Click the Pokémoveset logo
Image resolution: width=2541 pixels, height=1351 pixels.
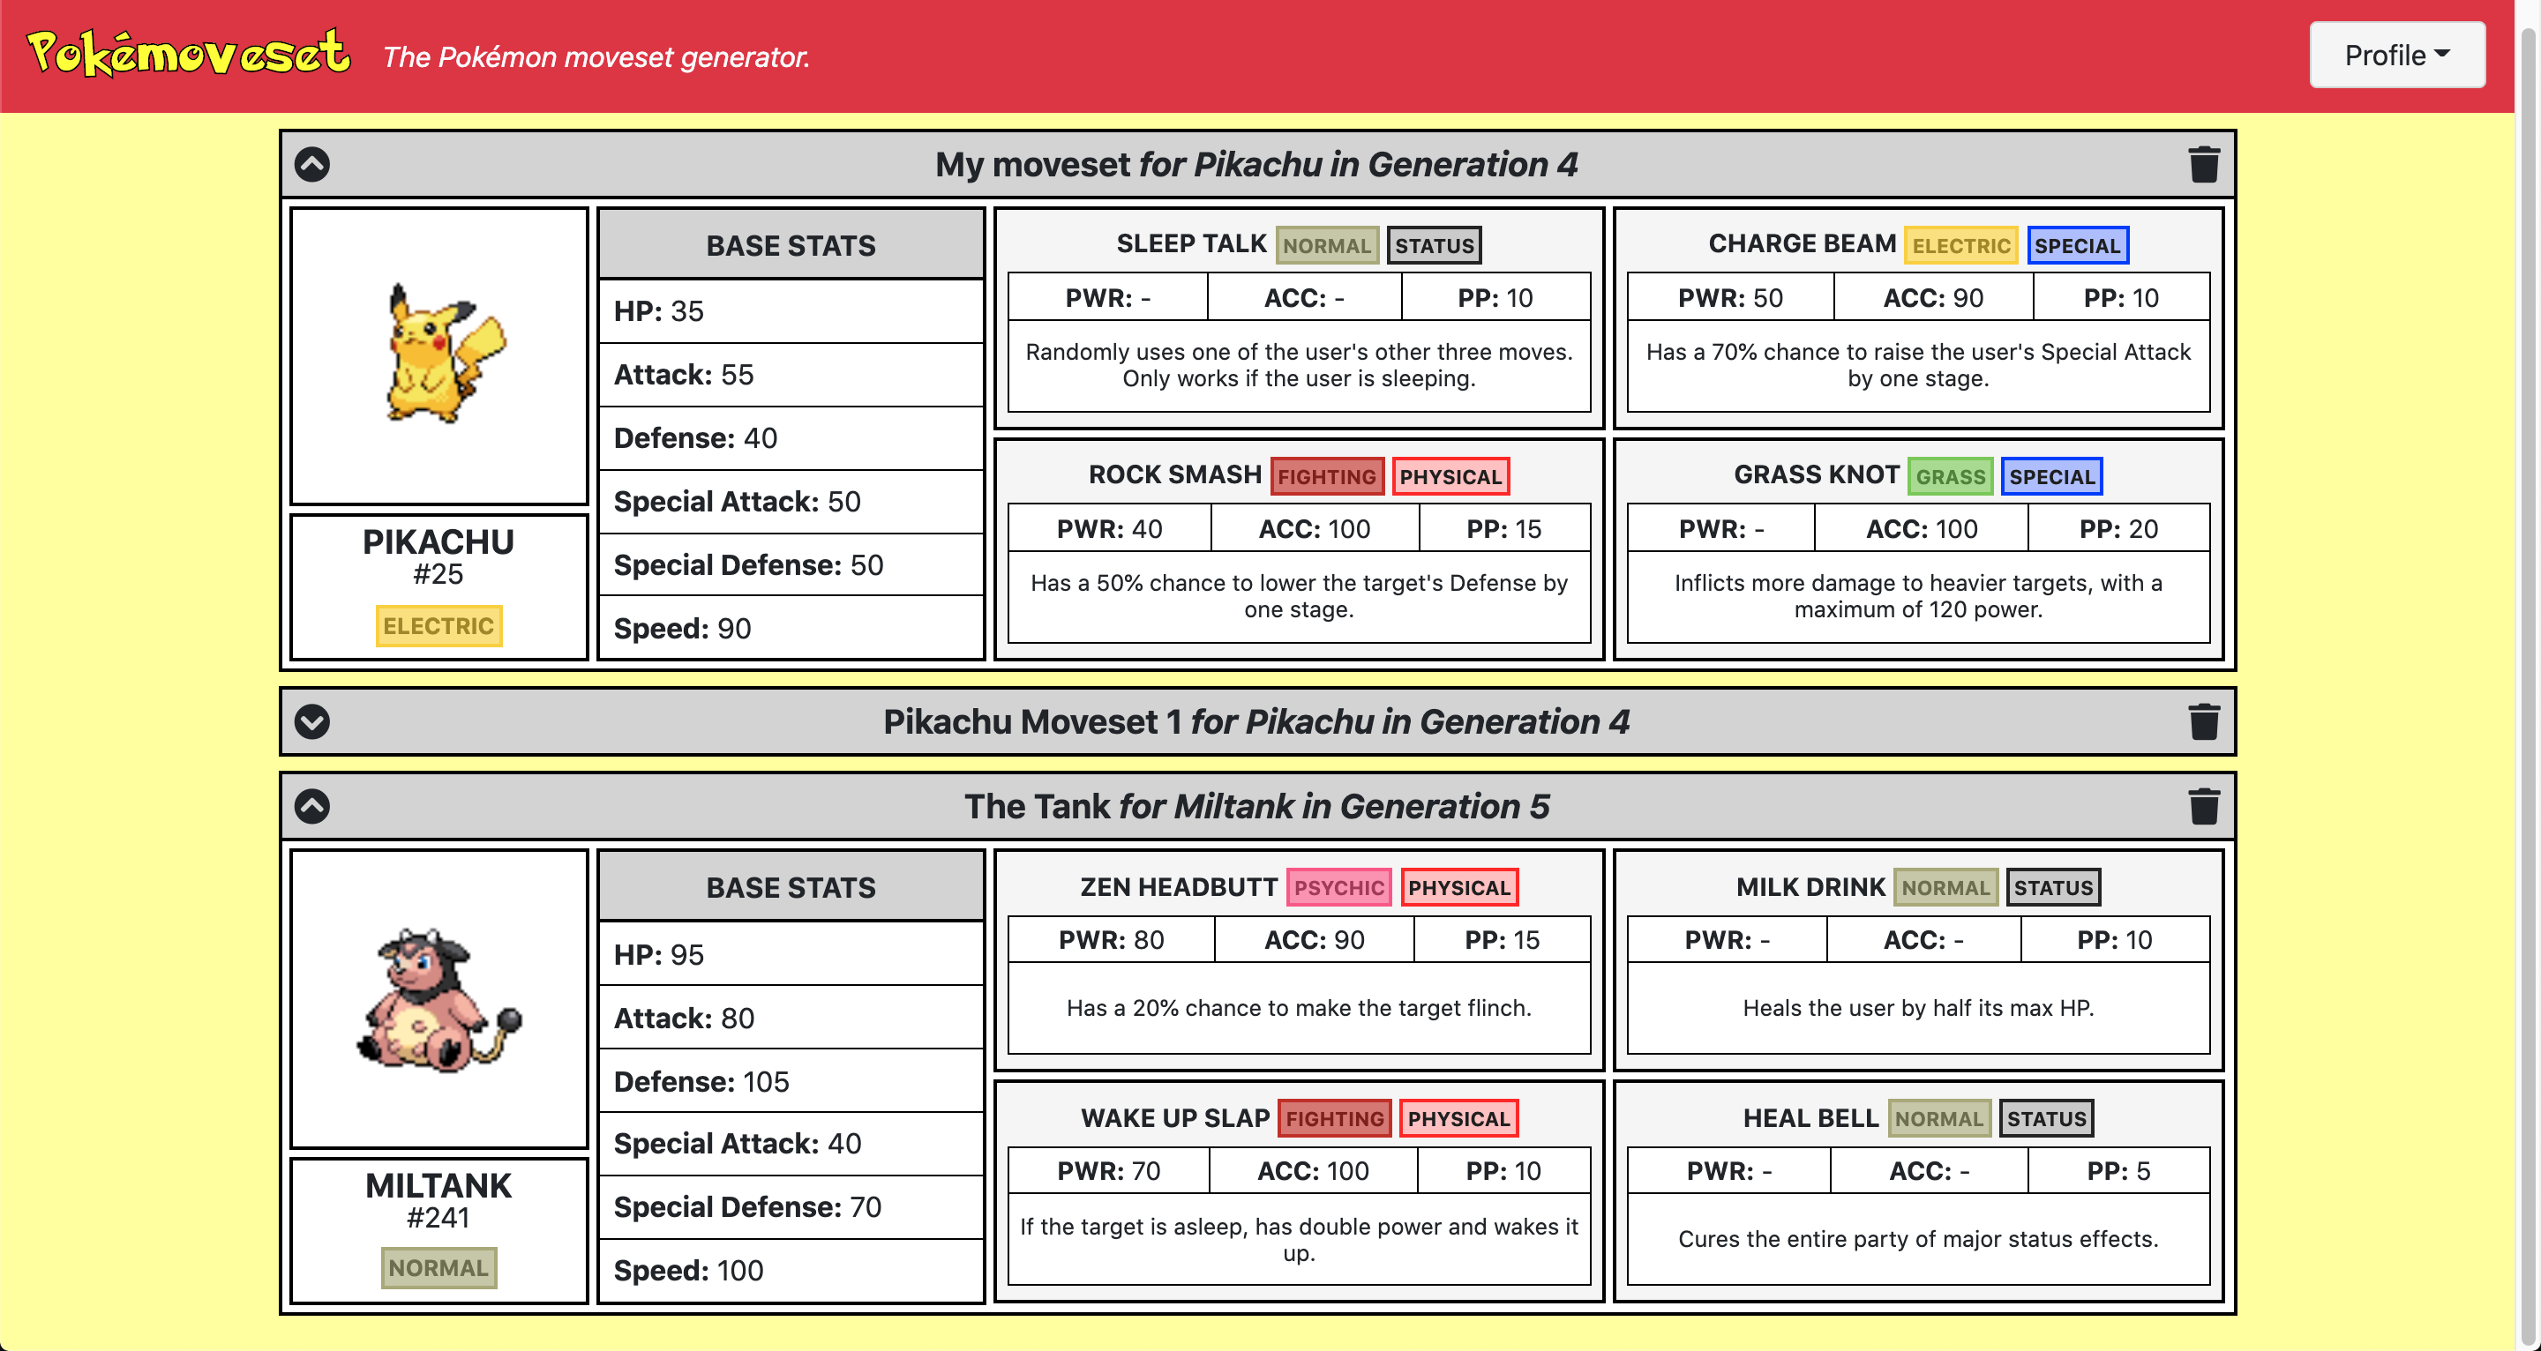coord(189,53)
